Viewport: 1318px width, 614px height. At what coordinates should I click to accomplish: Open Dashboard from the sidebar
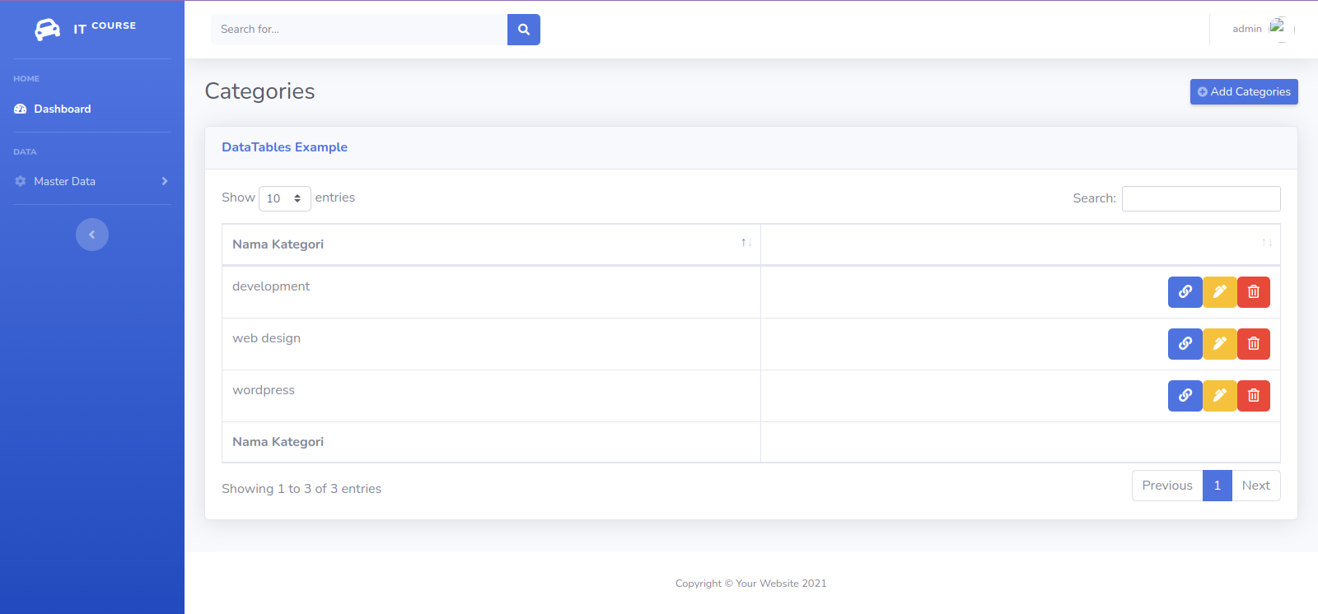coord(63,109)
